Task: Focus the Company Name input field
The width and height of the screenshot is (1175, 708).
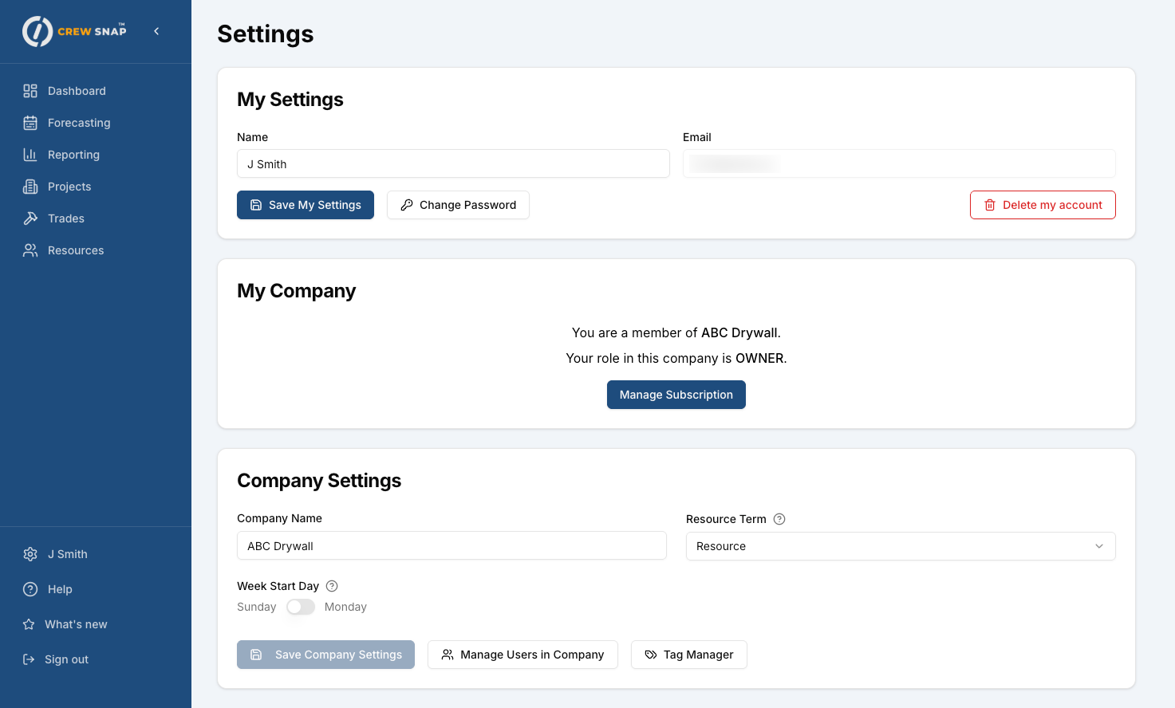Action: click(x=451, y=546)
